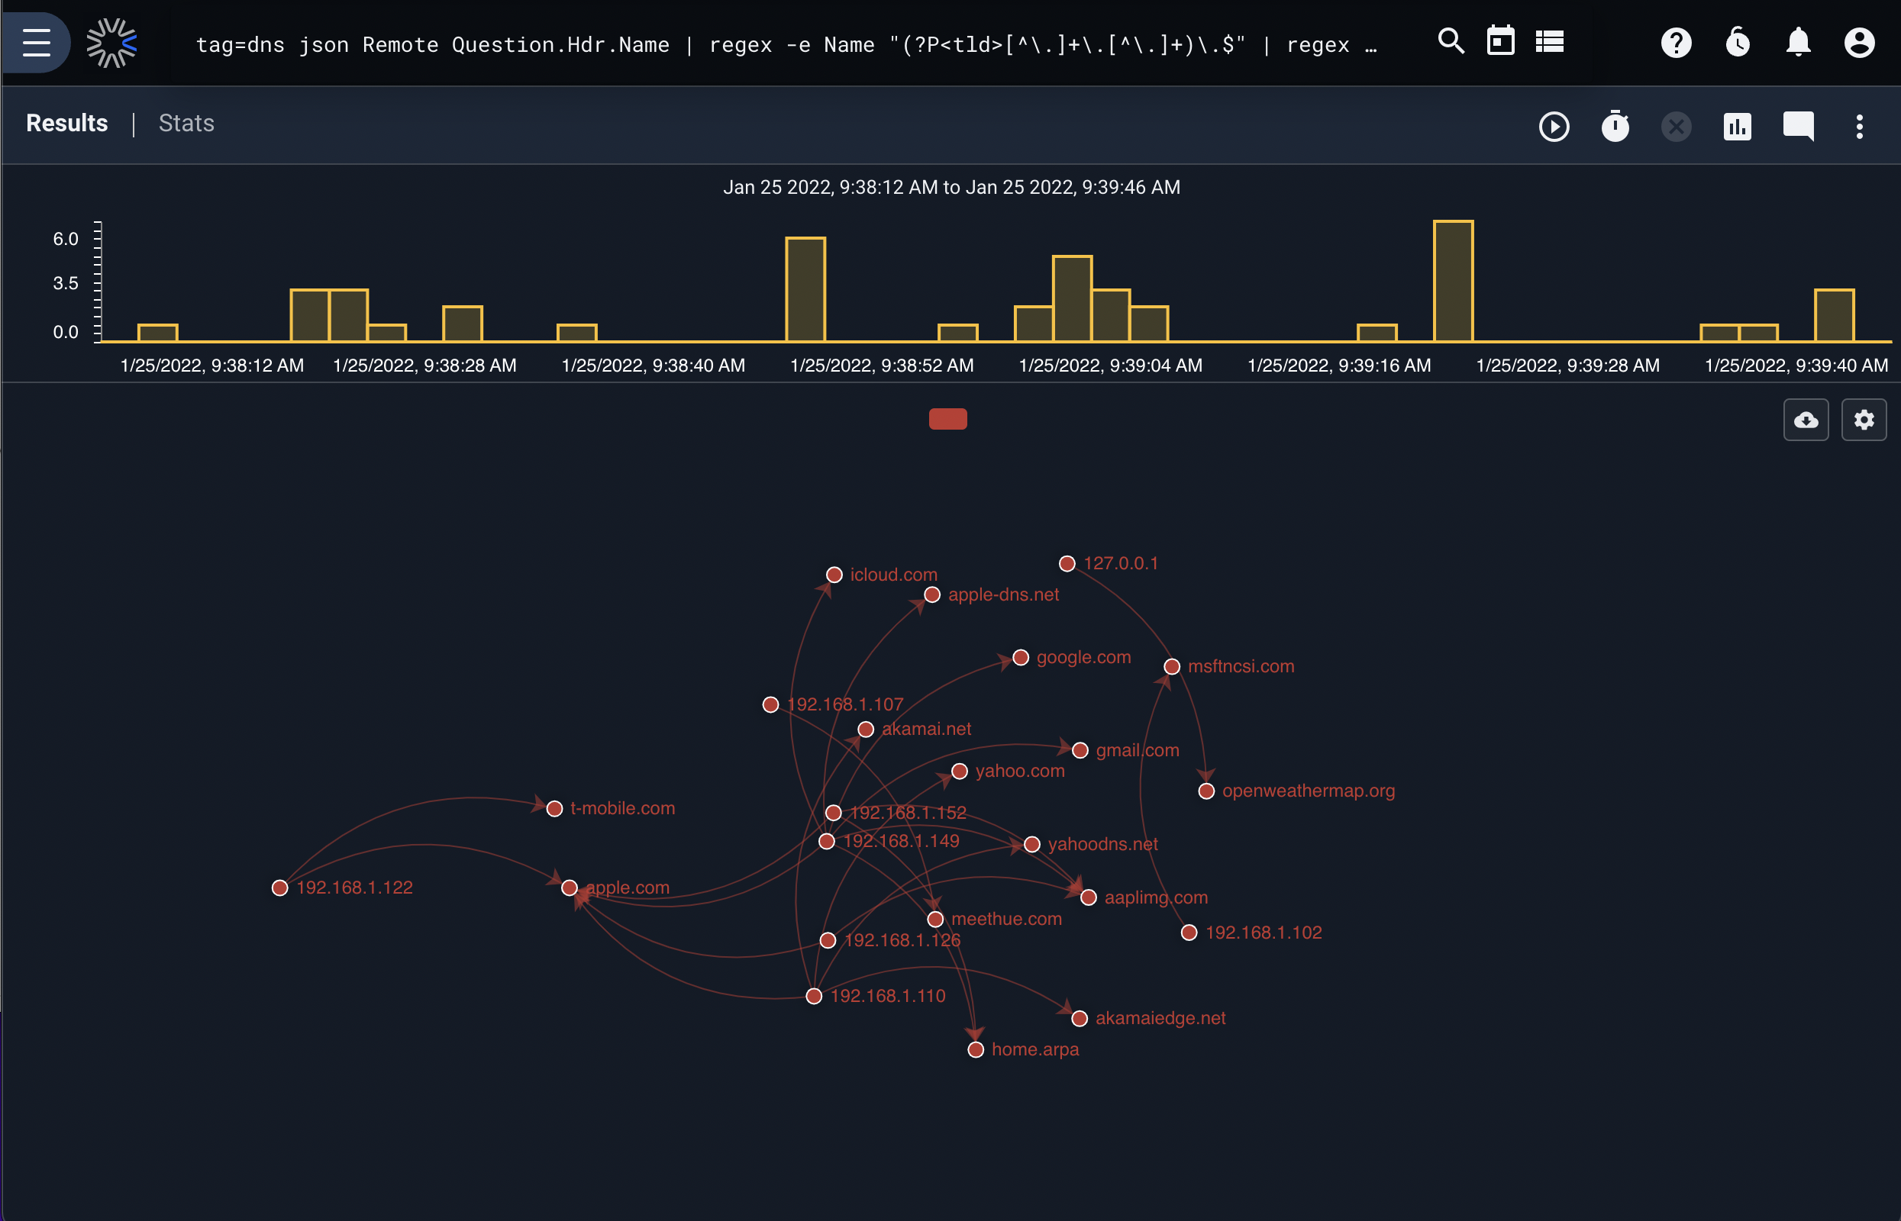Open the user account profile icon

[1859, 43]
